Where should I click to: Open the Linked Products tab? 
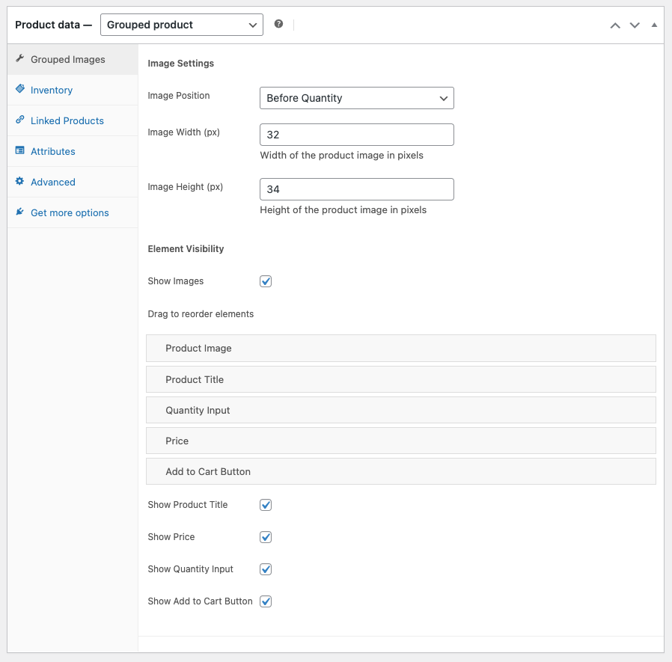(67, 120)
